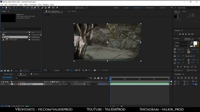Viewport: 200px width, 112px height.
Task: Toggle mask and shape path visibility in viewer
Action: point(73,70)
